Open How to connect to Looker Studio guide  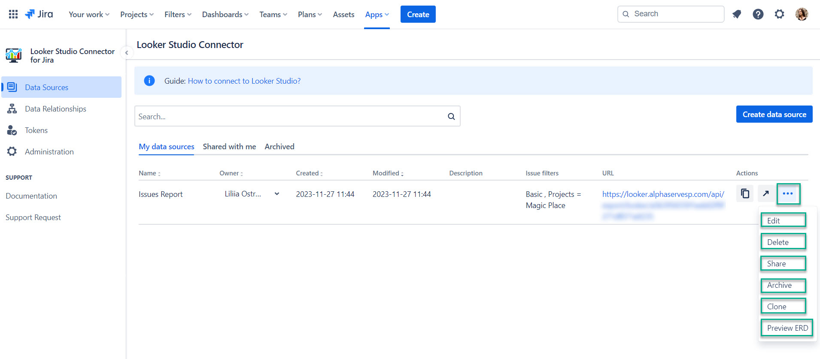point(244,81)
